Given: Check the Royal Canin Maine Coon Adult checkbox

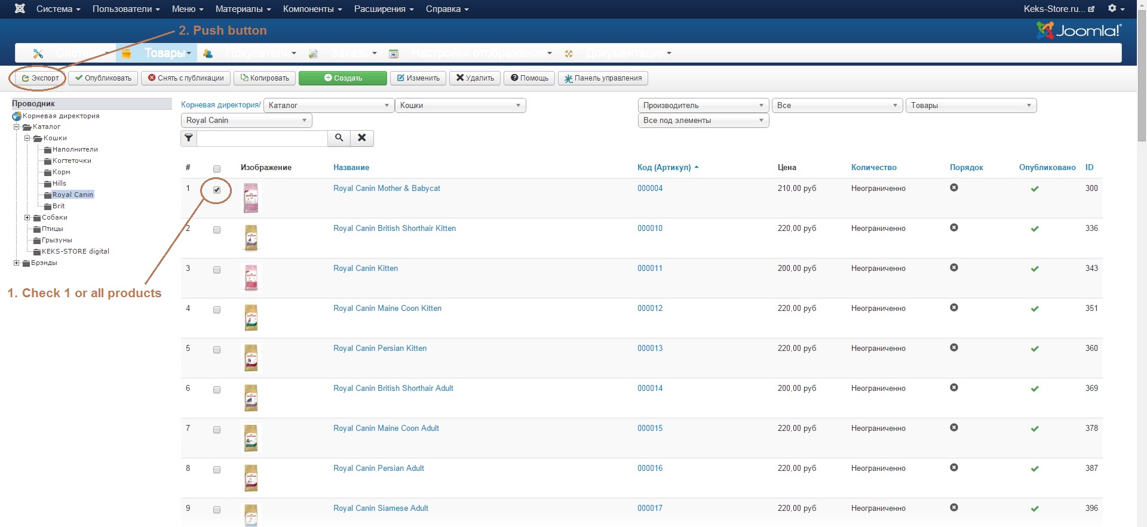Looking at the screenshot, I should [217, 430].
